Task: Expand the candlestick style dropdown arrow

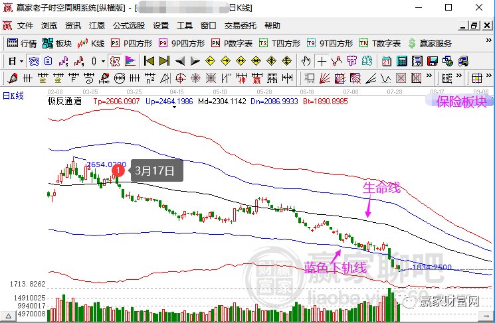Action: (103, 61)
